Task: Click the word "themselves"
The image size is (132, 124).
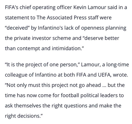Action: point(27,106)
